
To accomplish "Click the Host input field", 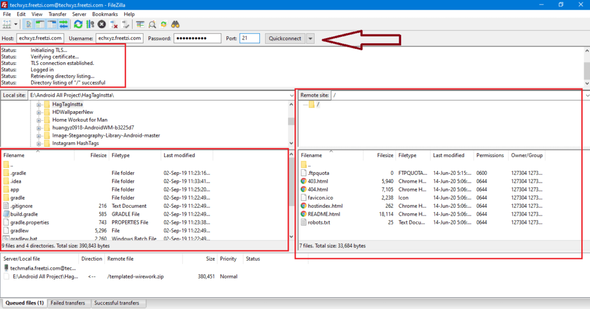I will coord(40,39).
